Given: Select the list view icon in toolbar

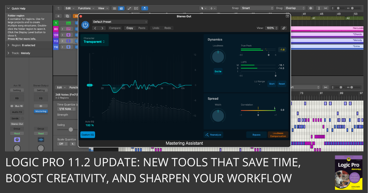Looking at the screenshot, I should [121, 8].
